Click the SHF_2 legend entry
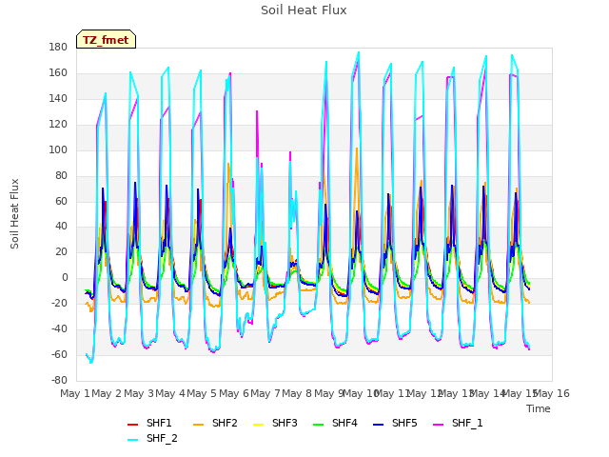Image resolution: width=609 pixels, height=457 pixels. [152, 438]
